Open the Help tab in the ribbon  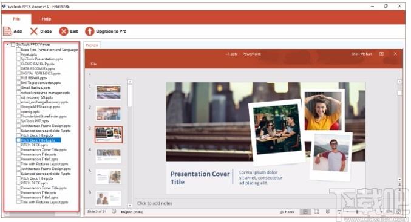(46, 19)
